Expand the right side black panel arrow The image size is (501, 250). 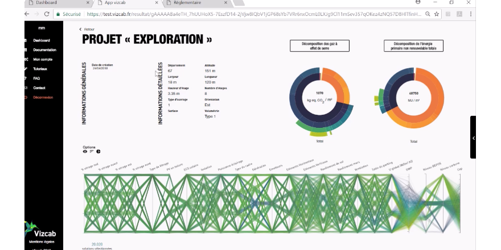point(473,137)
